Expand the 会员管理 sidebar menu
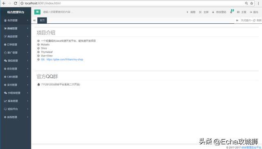The height and width of the screenshot is (149, 262). [x=16, y=20]
